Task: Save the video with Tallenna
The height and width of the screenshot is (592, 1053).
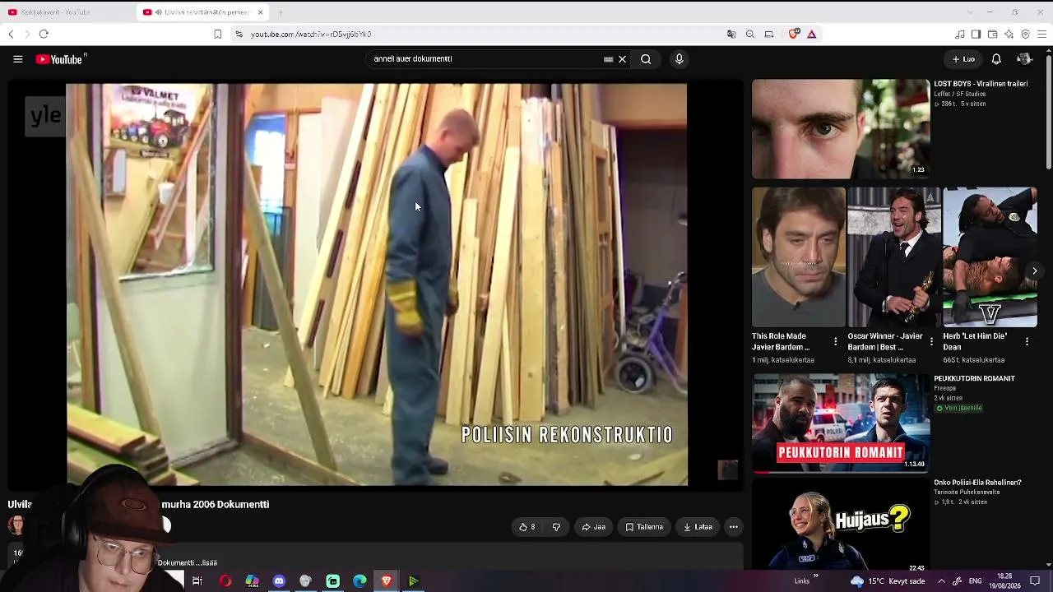Action: point(644,527)
